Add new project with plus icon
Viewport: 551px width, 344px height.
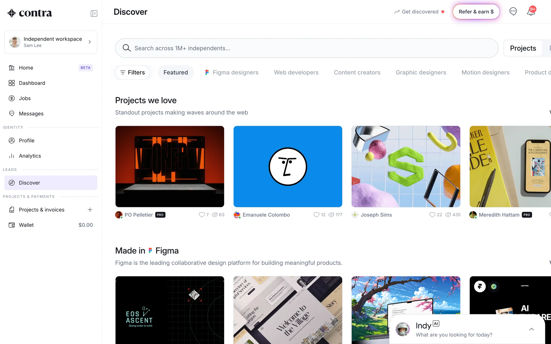click(x=90, y=210)
